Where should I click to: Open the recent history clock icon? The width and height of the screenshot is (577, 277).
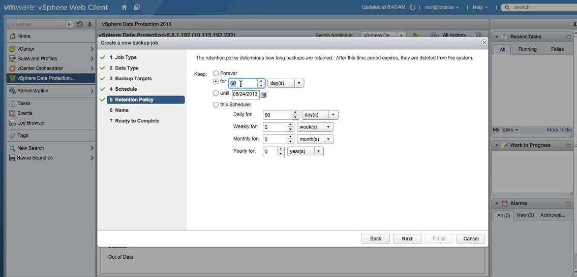pyautogui.click(x=80, y=25)
